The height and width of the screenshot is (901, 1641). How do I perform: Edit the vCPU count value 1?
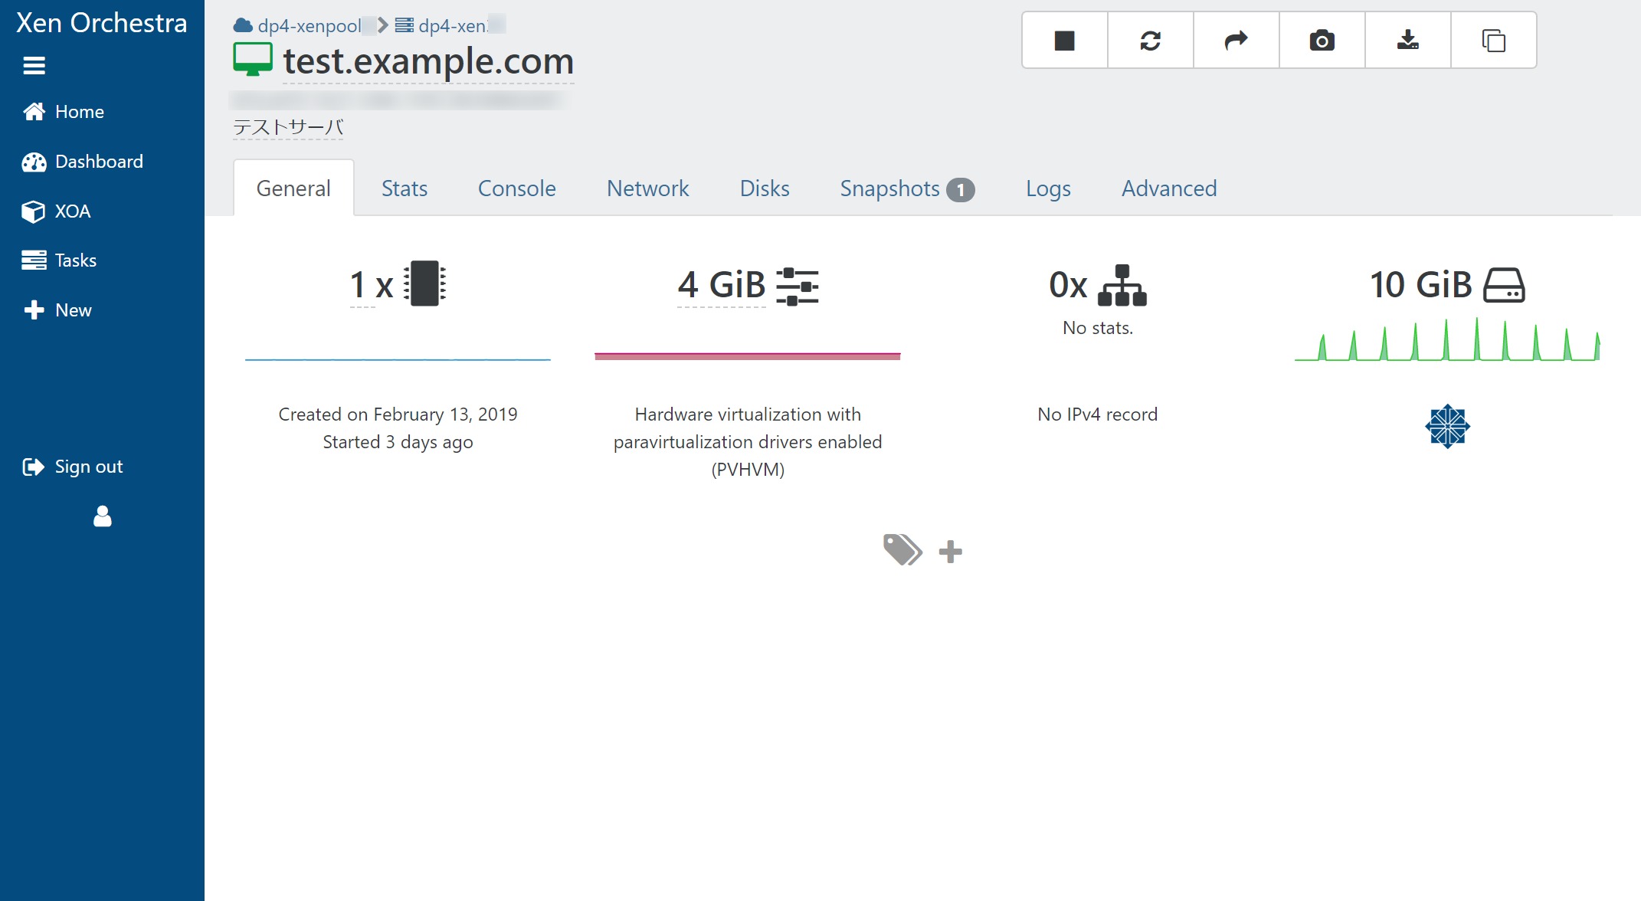[x=357, y=285]
